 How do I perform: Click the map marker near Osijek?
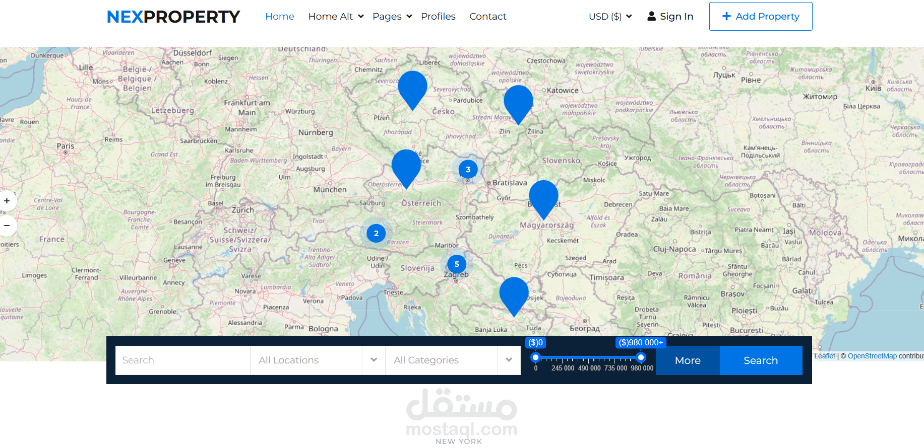click(x=514, y=295)
